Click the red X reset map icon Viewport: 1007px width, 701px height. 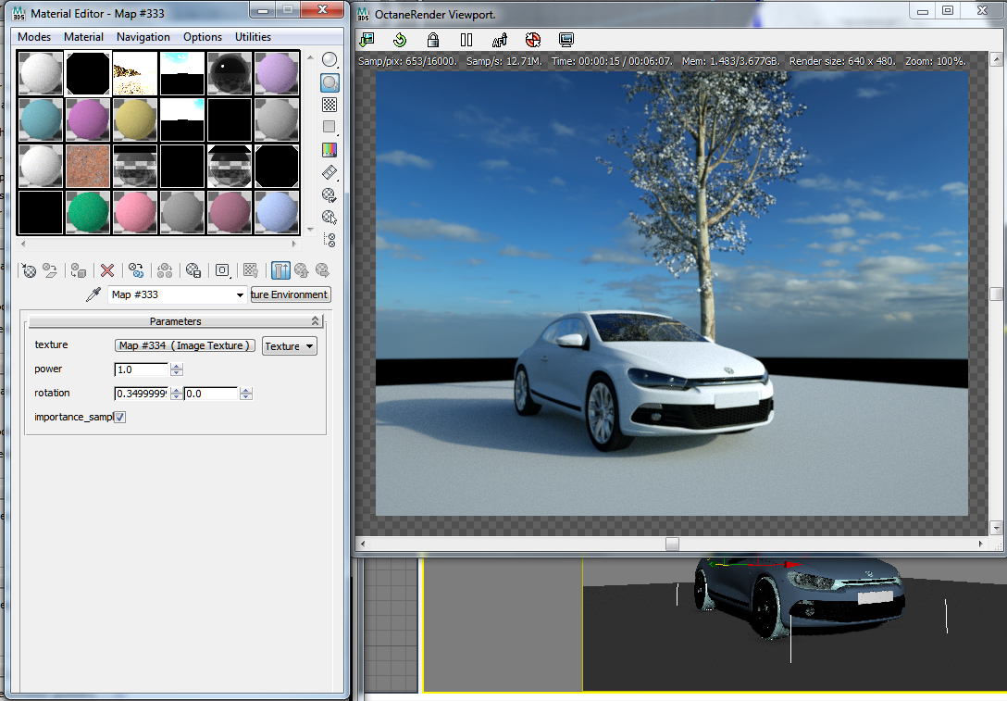(107, 270)
